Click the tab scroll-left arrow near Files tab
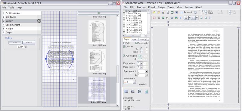This screenshot has height=111, width=242. point(145,39)
